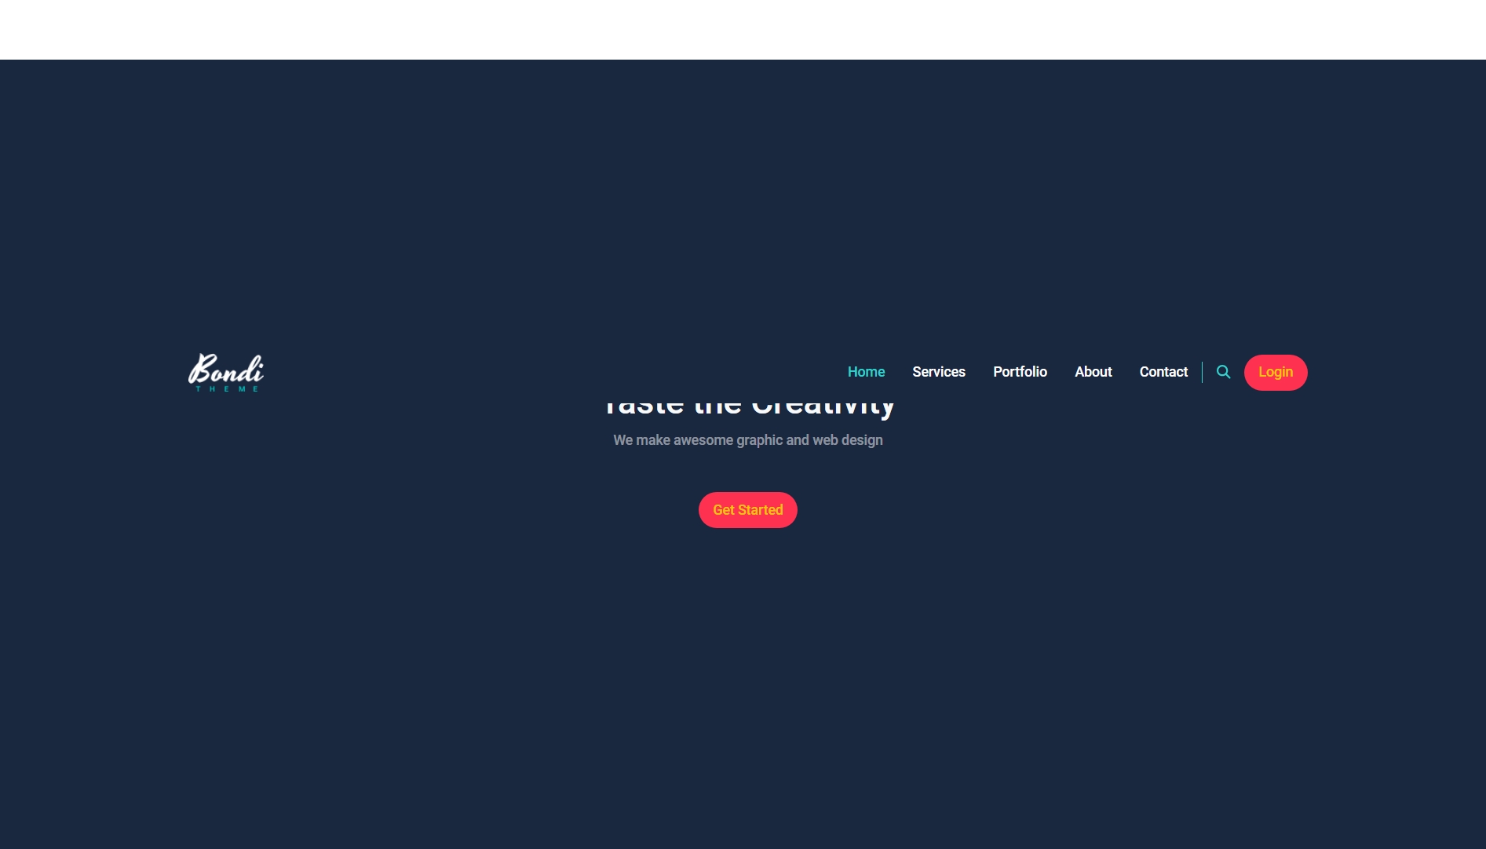Open the Portfolio menu item
The width and height of the screenshot is (1486, 849).
tap(1020, 372)
